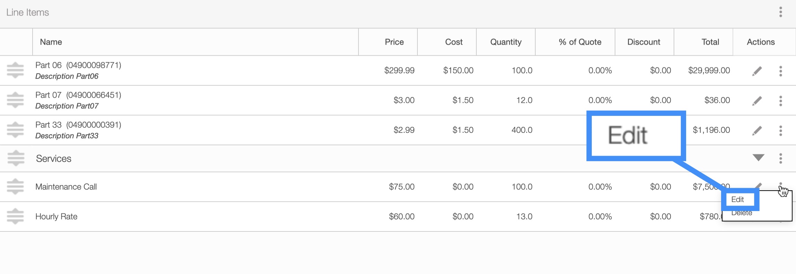Click the Part 33 quantity value 400.0
The width and height of the screenshot is (796, 274).
(x=522, y=130)
